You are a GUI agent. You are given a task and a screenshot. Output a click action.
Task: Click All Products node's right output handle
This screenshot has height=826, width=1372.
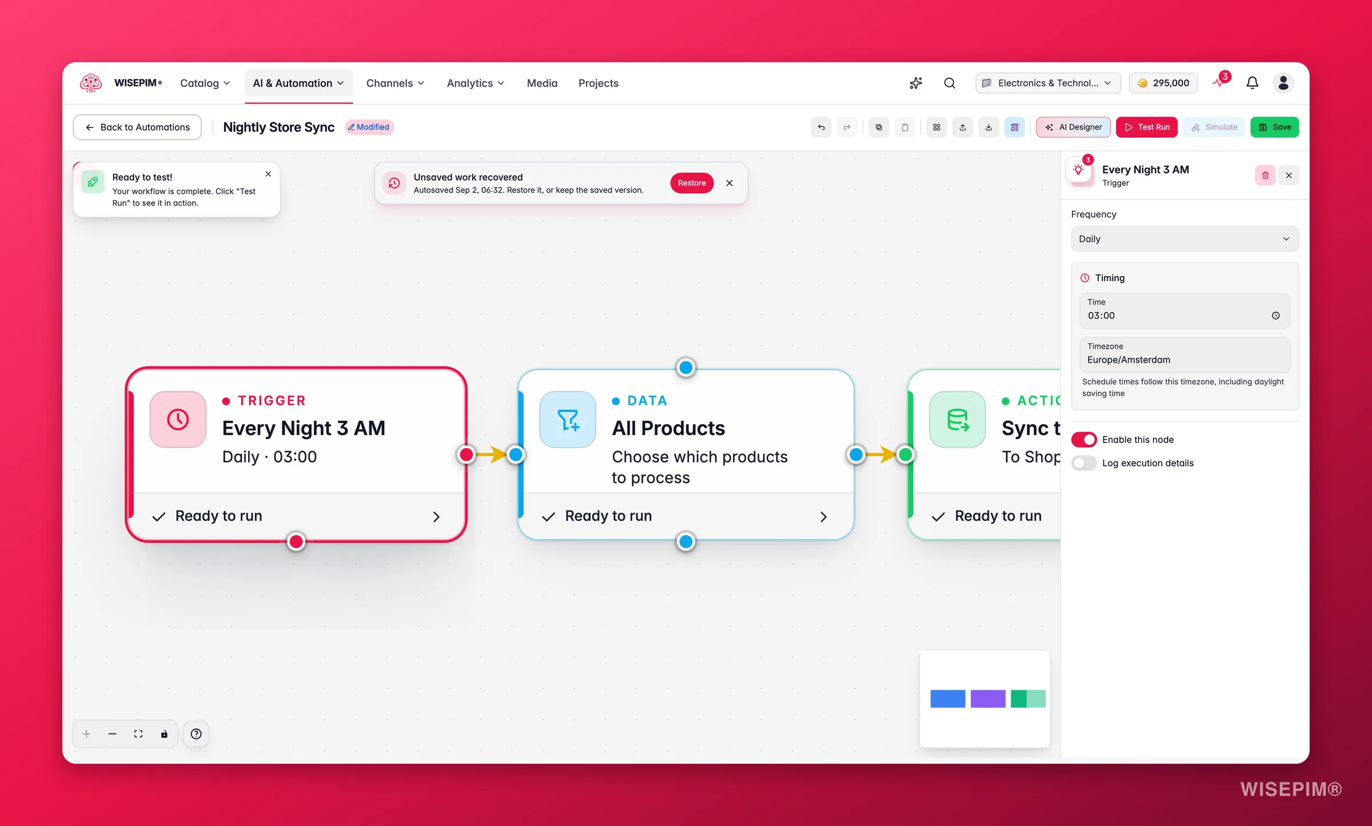coord(856,454)
